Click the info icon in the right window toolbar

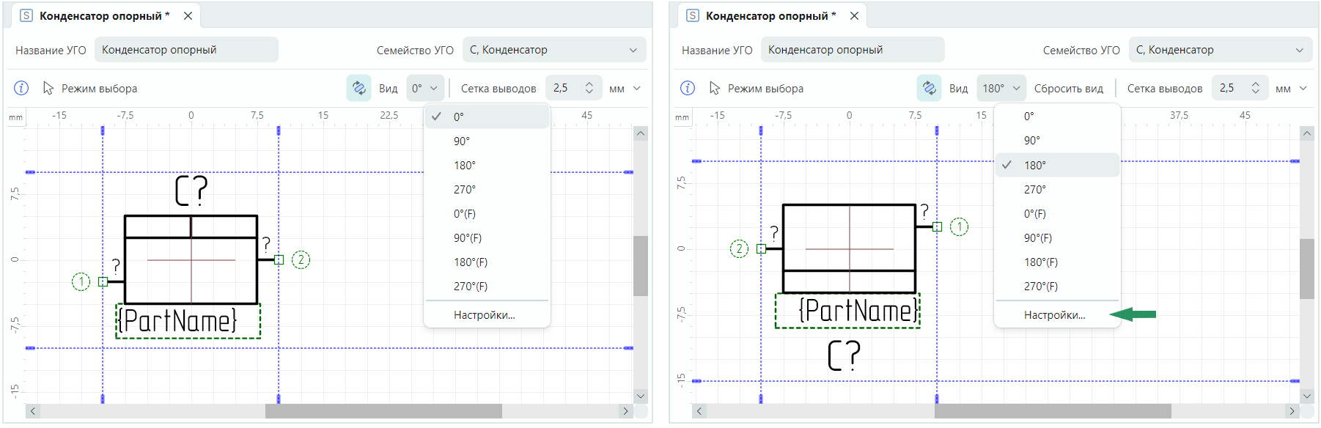(688, 88)
